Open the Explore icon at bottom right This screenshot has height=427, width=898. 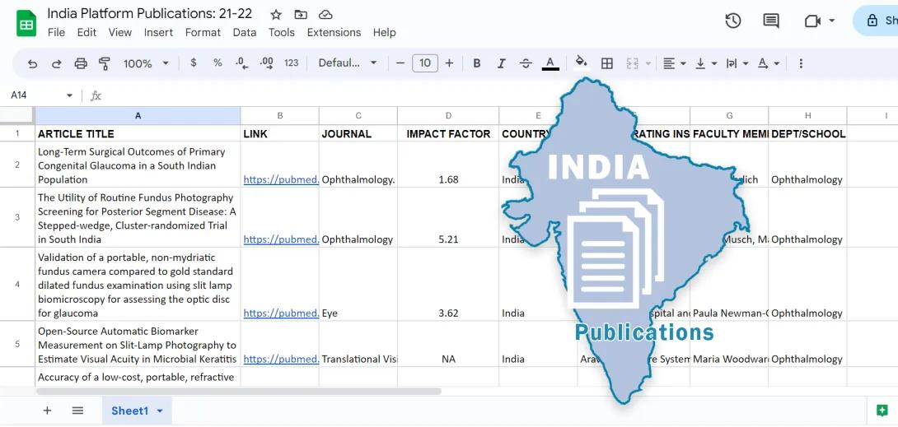click(882, 411)
